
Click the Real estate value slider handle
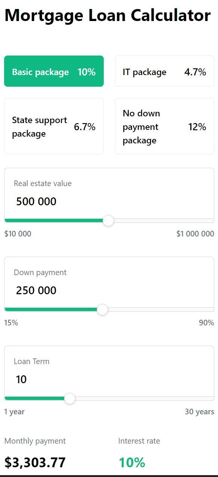point(108,221)
